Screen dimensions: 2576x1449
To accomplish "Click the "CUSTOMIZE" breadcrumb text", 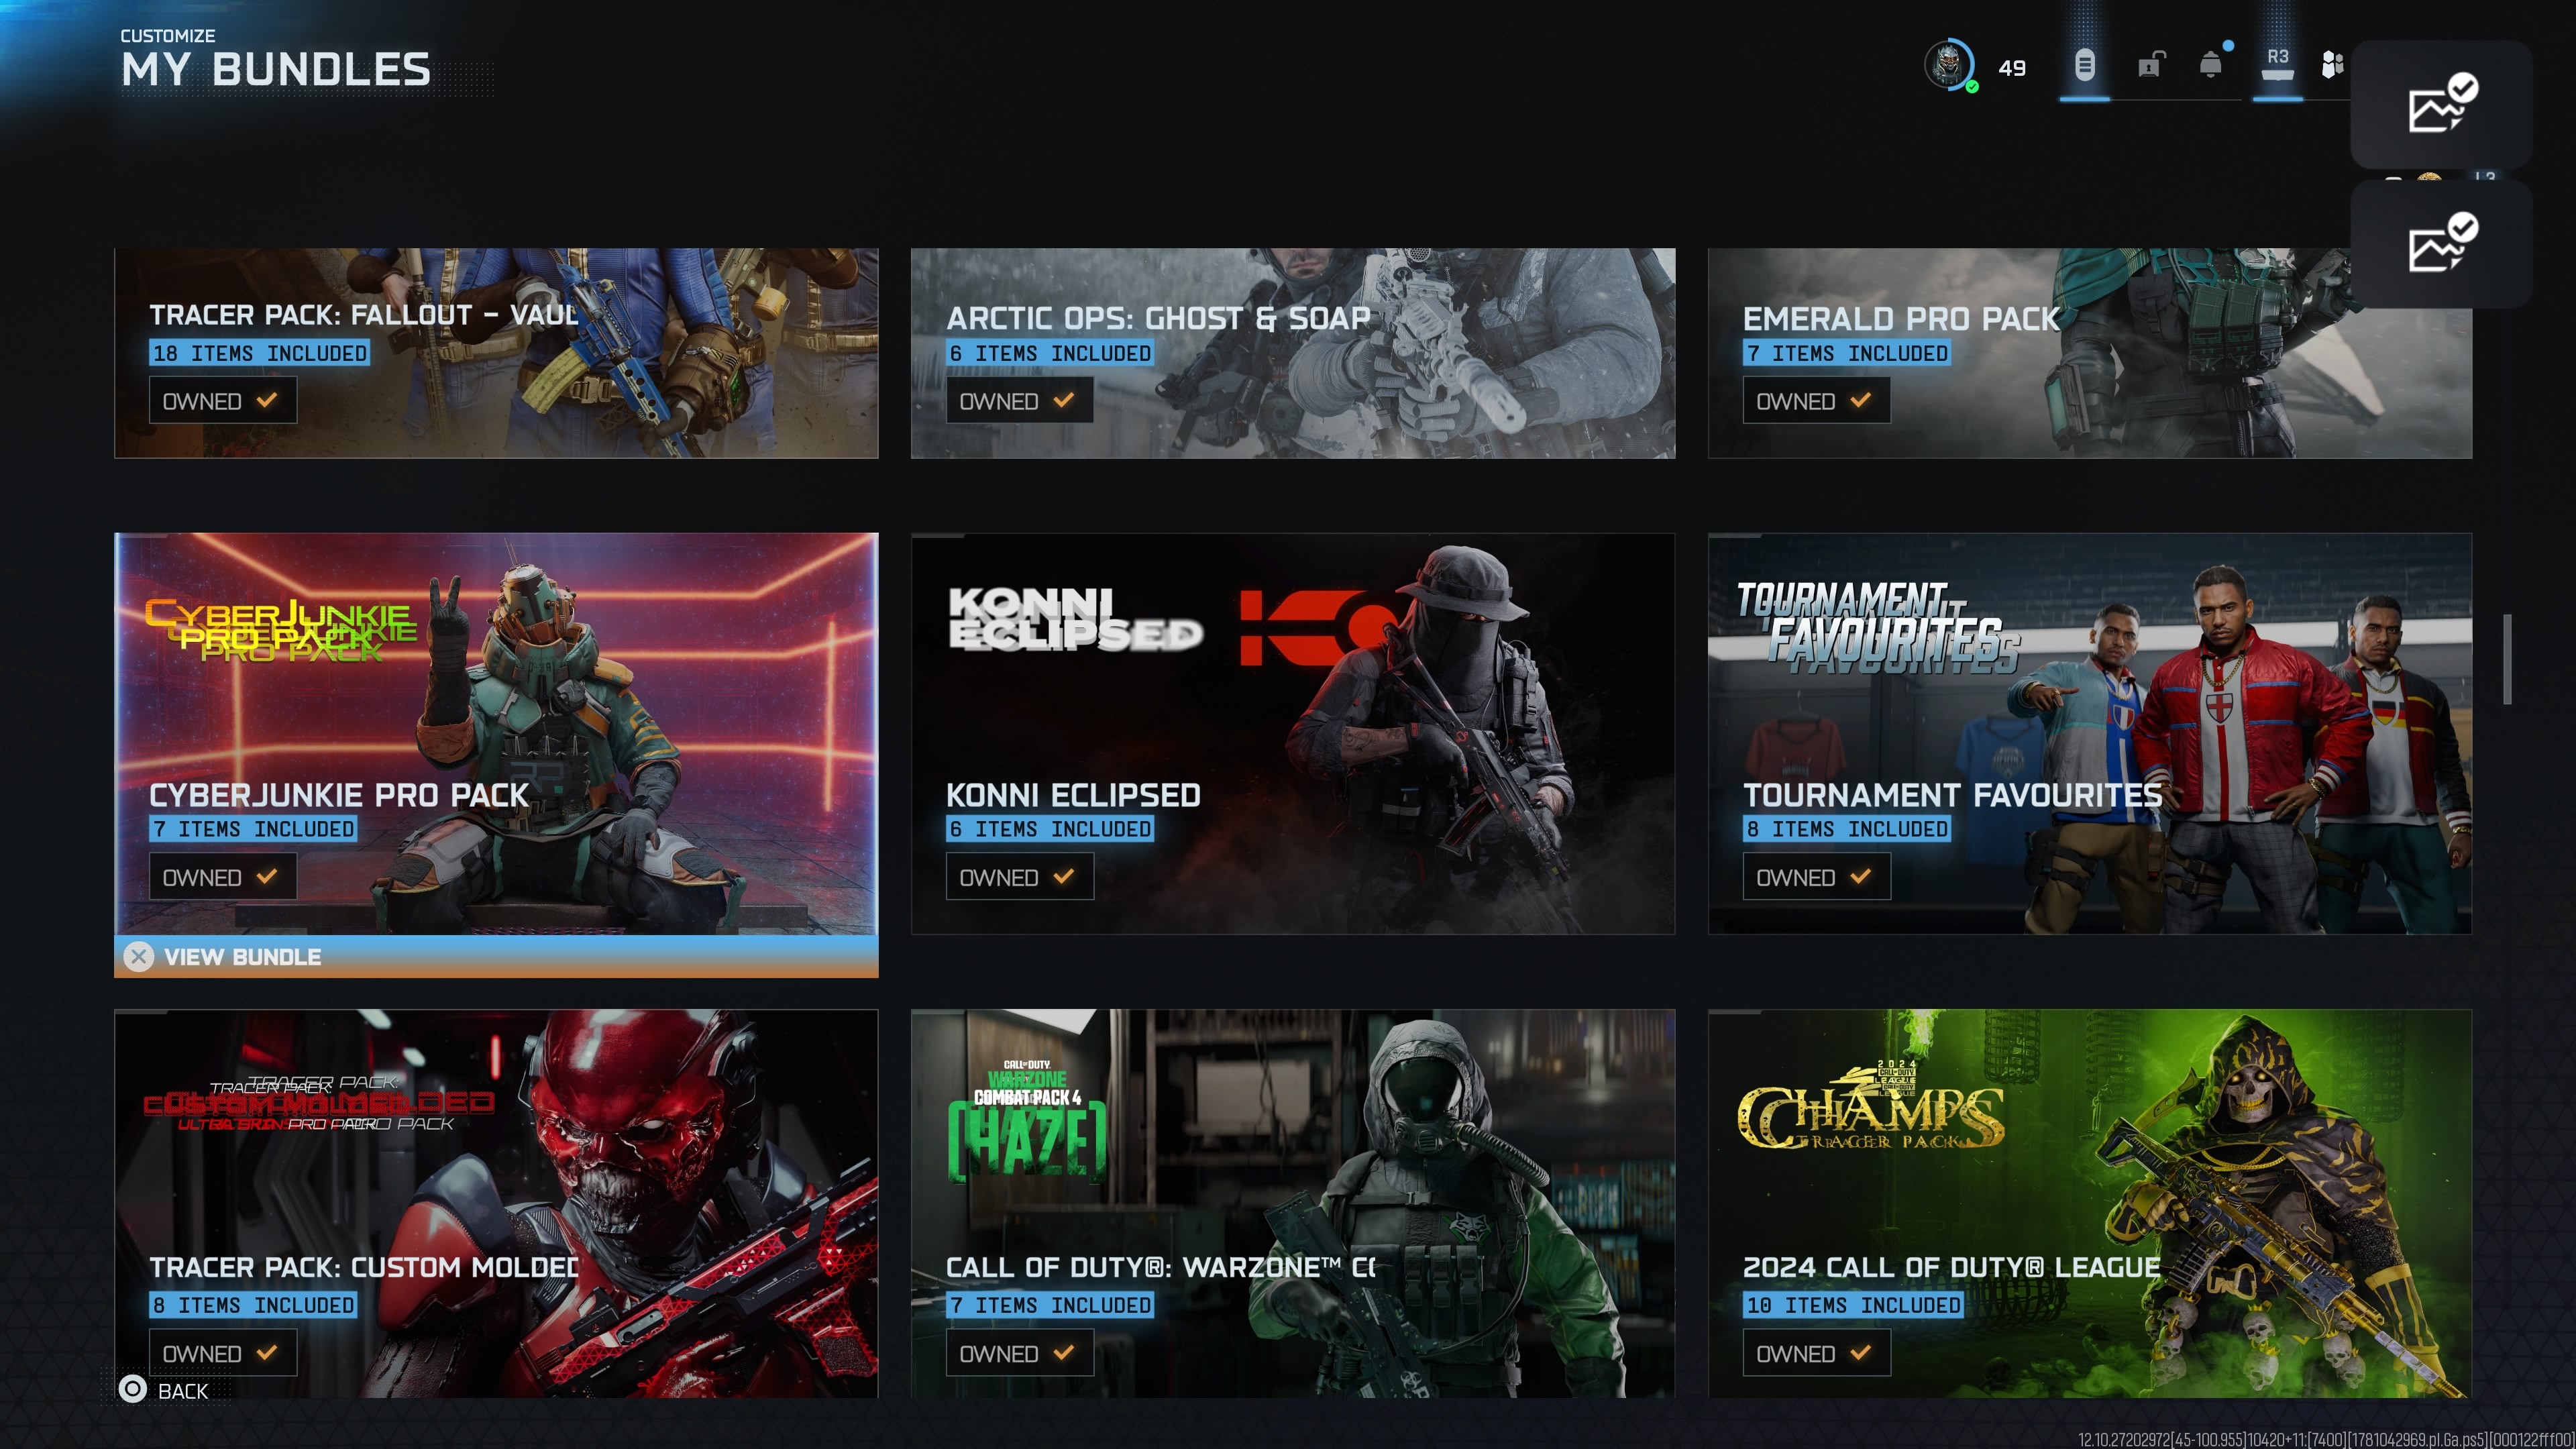I will (x=168, y=36).
